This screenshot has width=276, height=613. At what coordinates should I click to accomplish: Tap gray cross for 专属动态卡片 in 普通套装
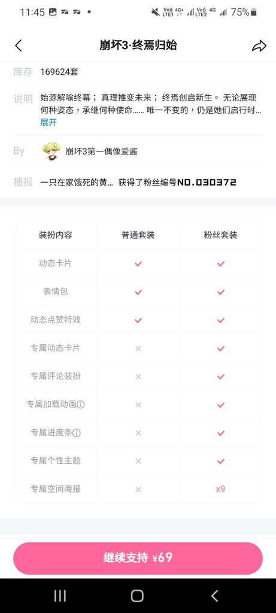tap(138, 348)
